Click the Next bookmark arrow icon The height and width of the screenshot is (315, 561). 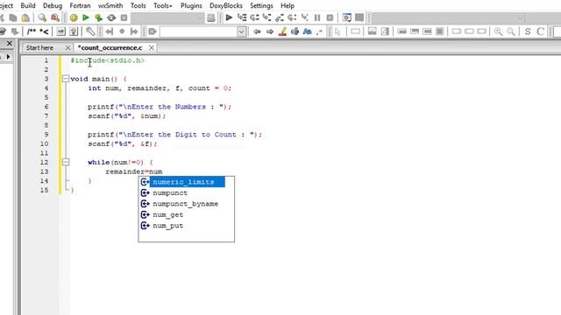(134, 31)
